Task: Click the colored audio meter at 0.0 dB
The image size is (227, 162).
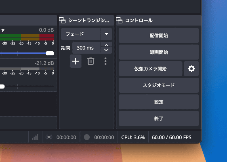Action: tap(27, 37)
